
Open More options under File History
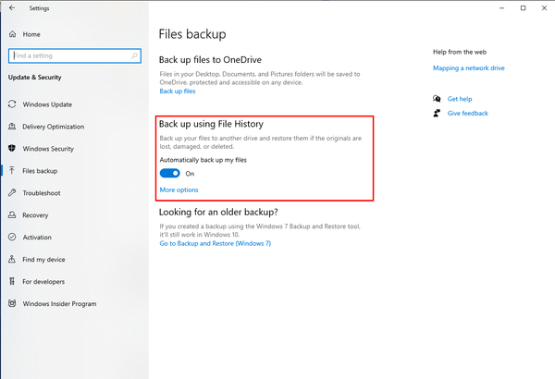pos(179,189)
